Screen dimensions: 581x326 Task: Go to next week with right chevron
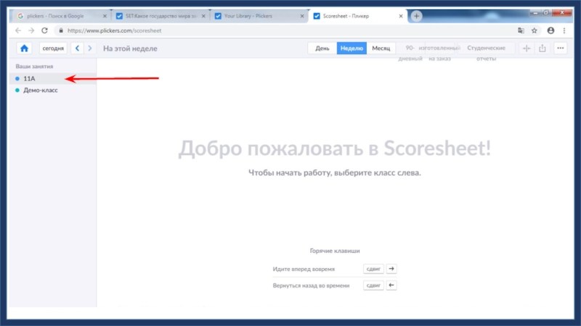[89, 49]
